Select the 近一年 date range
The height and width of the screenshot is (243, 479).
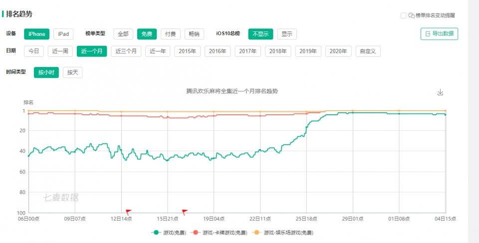pyautogui.click(x=158, y=51)
